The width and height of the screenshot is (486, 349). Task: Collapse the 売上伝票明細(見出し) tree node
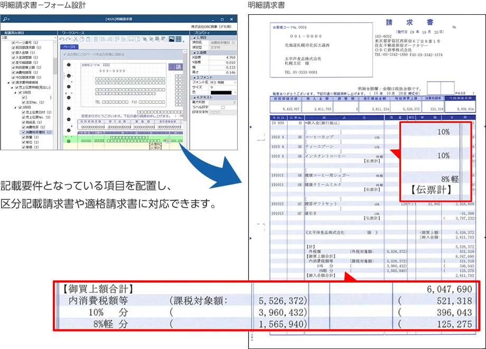click(x=12, y=88)
